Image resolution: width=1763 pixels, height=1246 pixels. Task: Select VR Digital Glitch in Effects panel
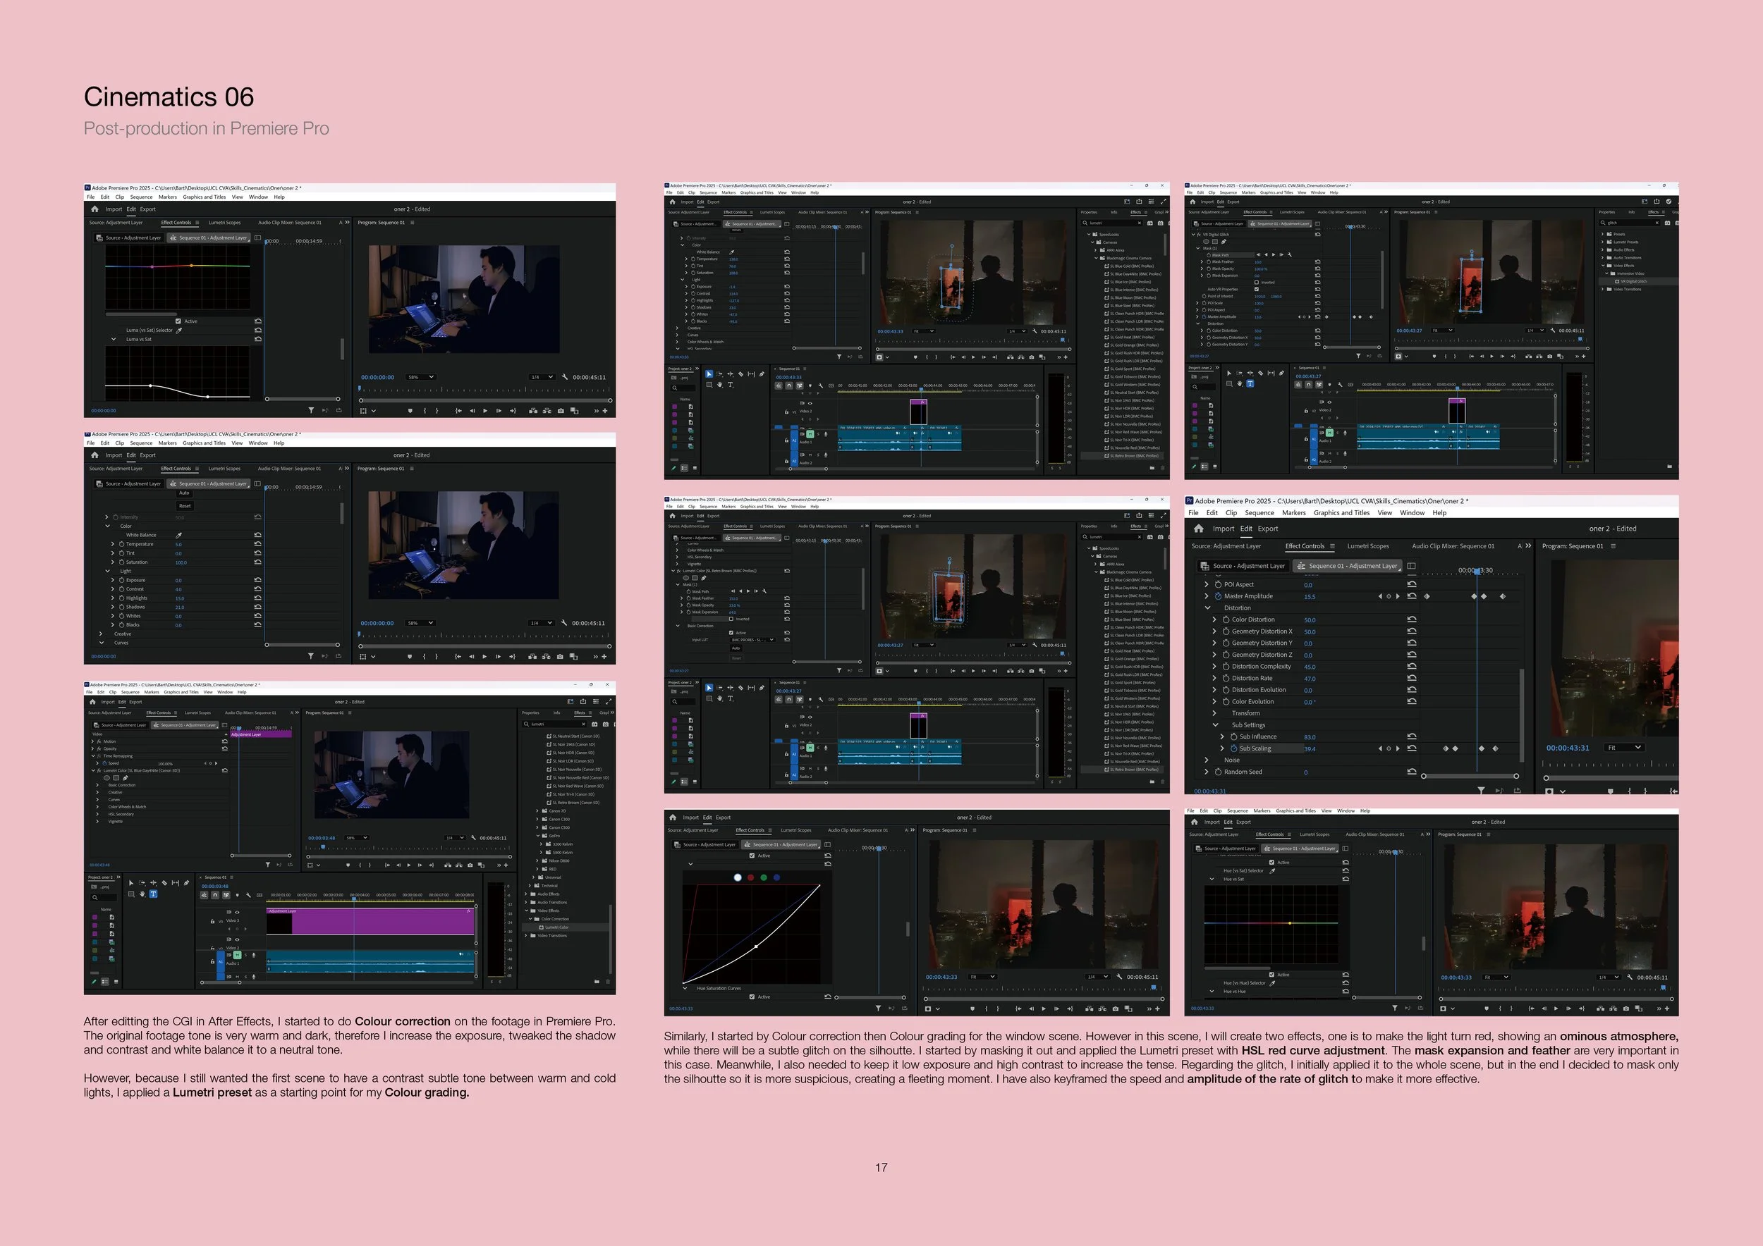pyautogui.click(x=1632, y=282)
